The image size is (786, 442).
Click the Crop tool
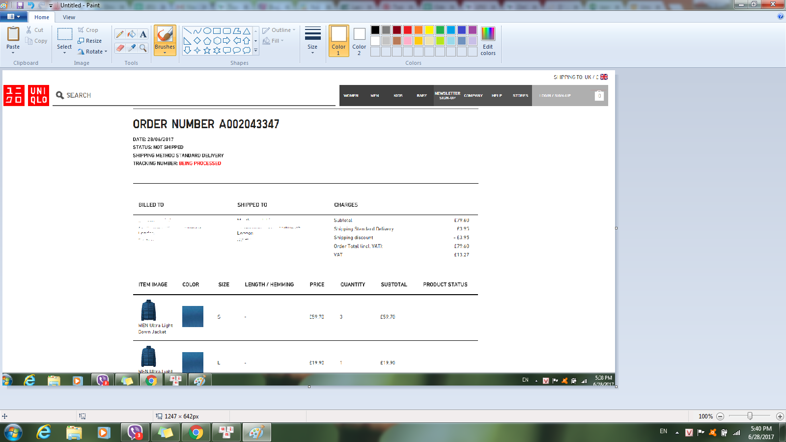click(88, 30)
